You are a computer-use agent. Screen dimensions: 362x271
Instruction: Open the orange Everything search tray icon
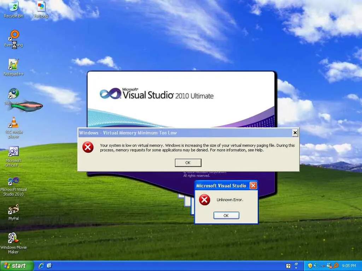tap(336, 266)
